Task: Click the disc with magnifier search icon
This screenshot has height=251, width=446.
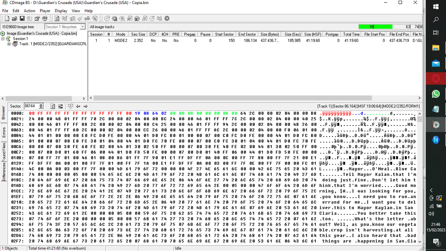Action: [115, 18]
